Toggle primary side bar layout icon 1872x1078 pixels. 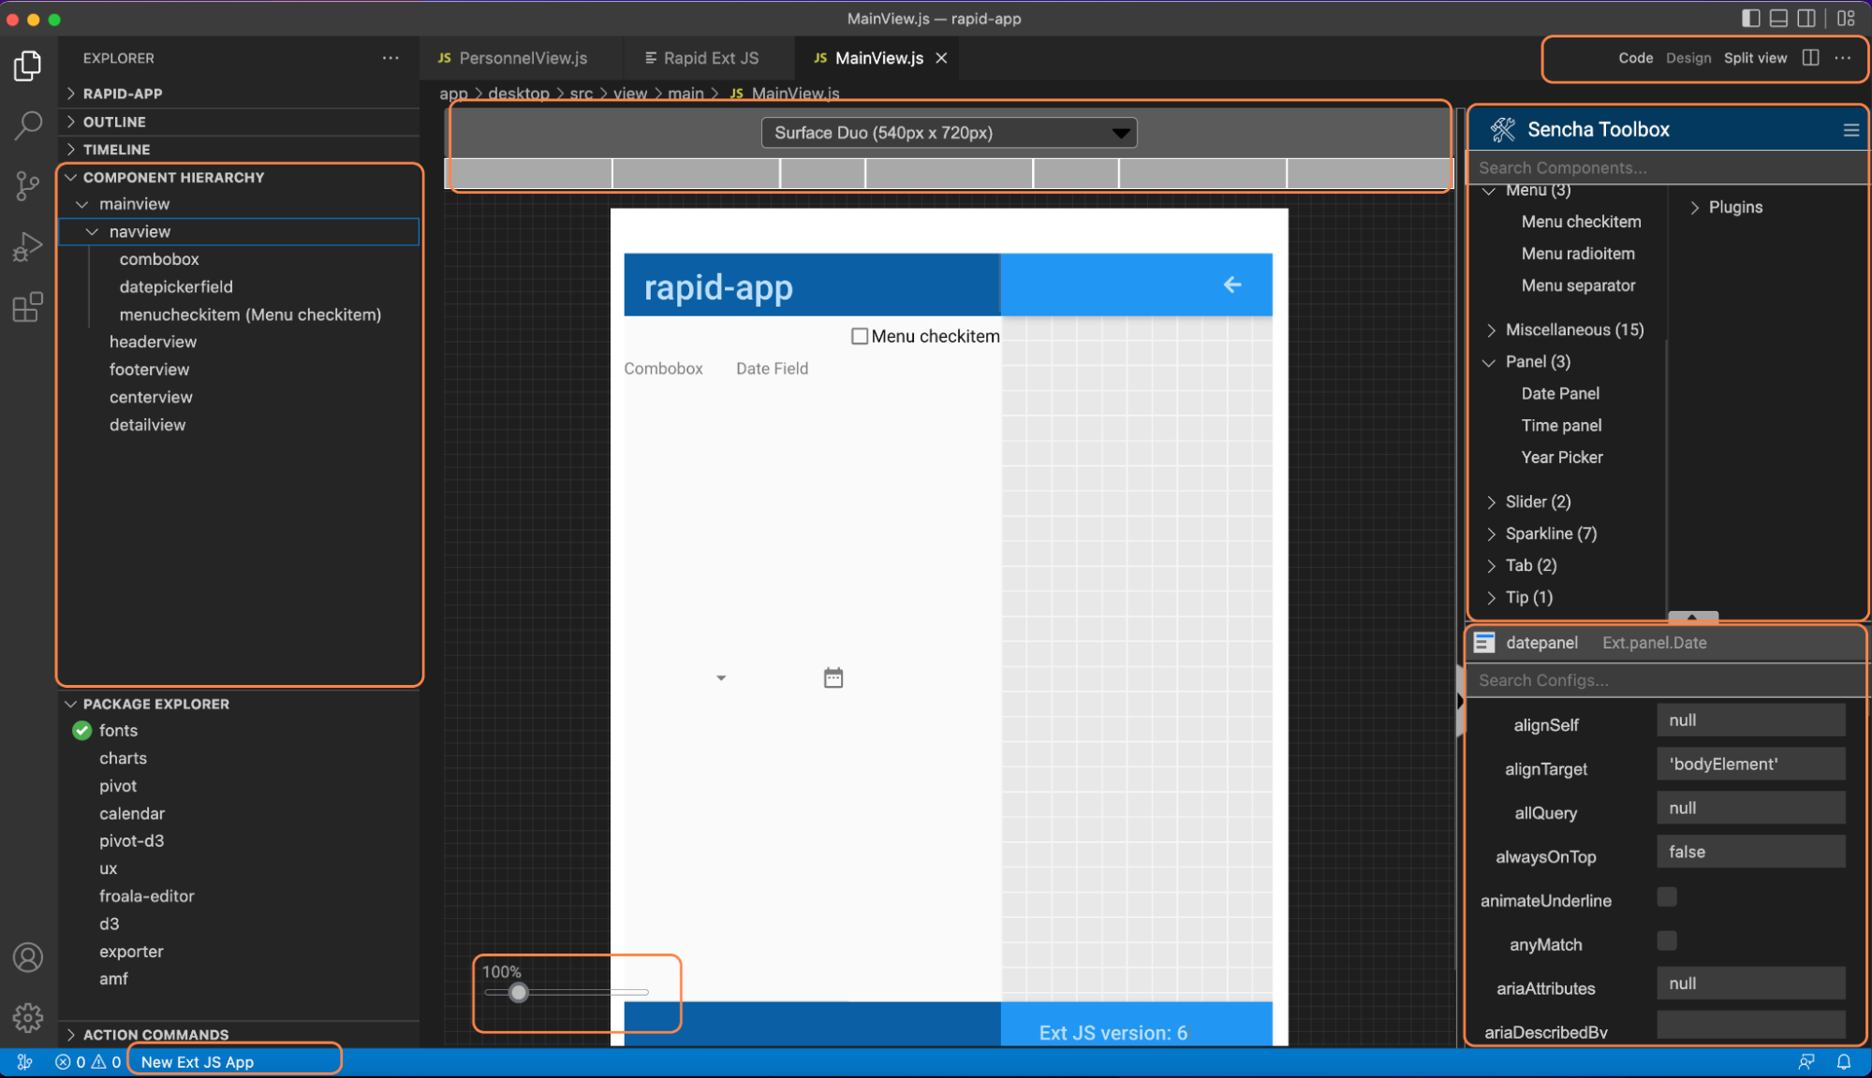[1750, 18]
